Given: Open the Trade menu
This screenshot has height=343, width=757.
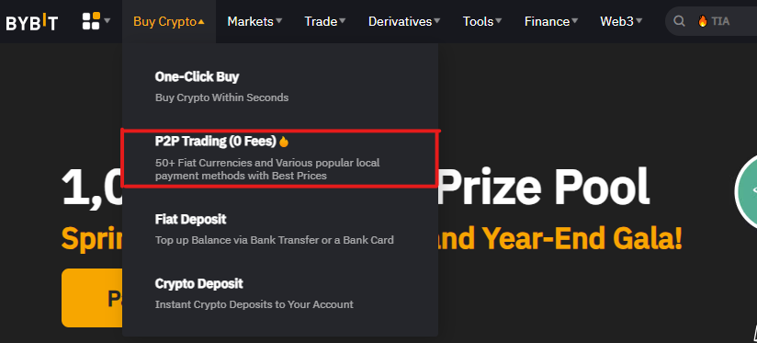Looking at the screenshot, I should pos(325,21).
